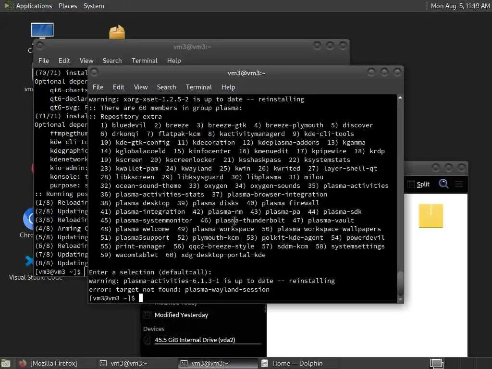This screenshot has width=492, height=369.
Task: Click "plasma-thunderbolt" package entry
Action: [250, 221]
